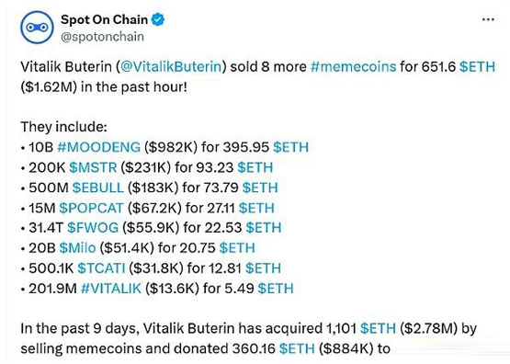Open the $EBULL cashtag

[98, 188]
